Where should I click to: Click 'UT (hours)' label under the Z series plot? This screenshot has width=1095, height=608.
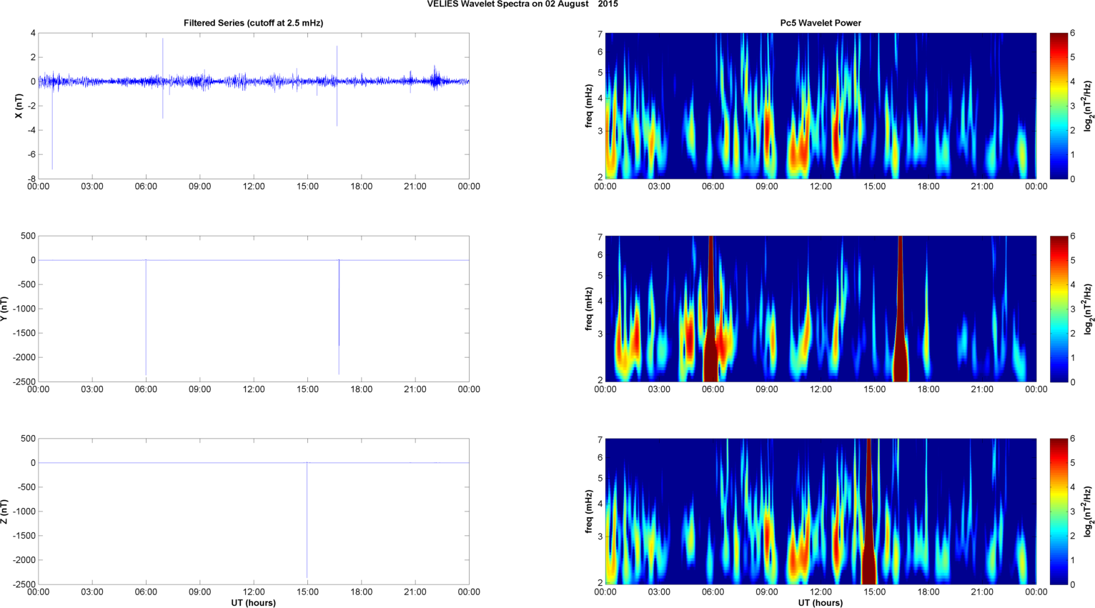coord(254,603)
